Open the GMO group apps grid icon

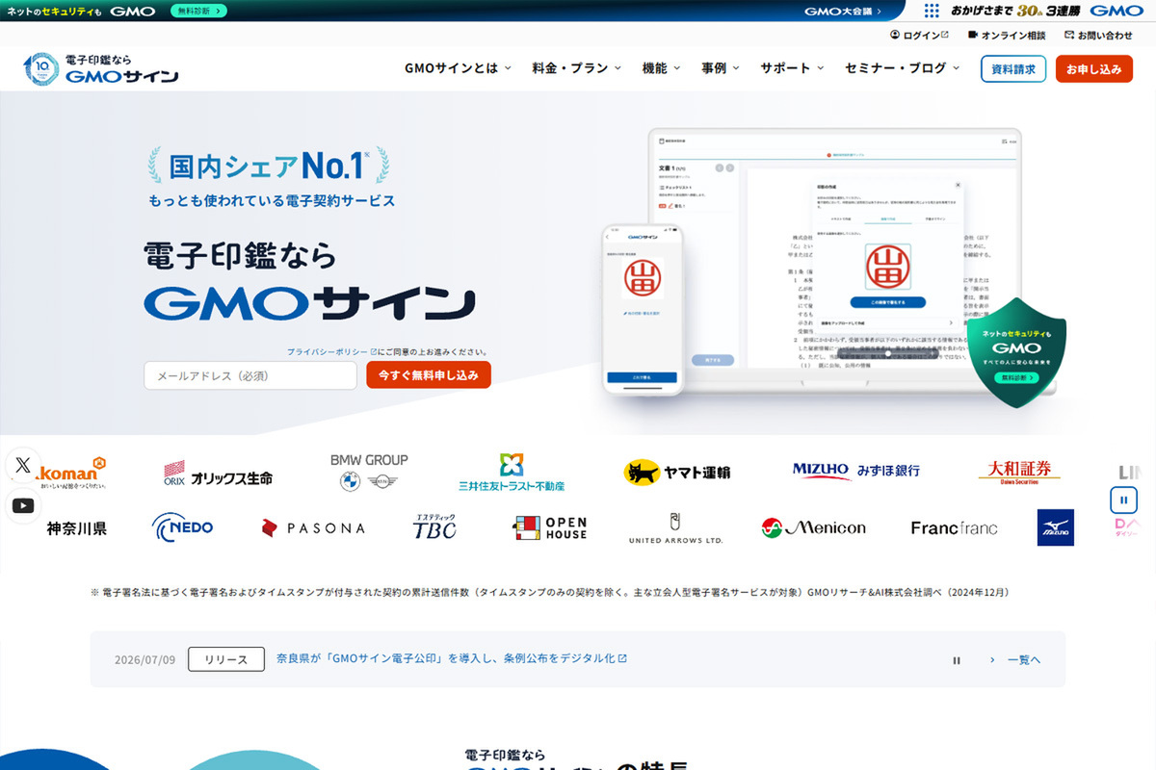[932, 11]
